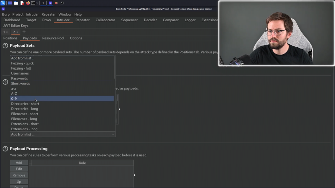Switch to the Target tab
335x188 pixels.
click(31, 20)
